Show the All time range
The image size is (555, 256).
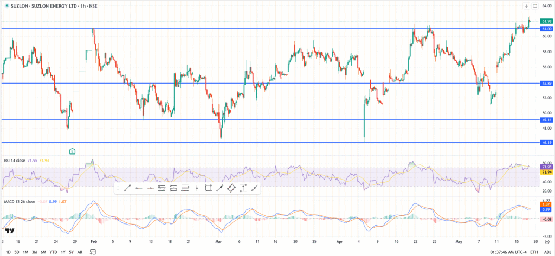pos(80,252)
